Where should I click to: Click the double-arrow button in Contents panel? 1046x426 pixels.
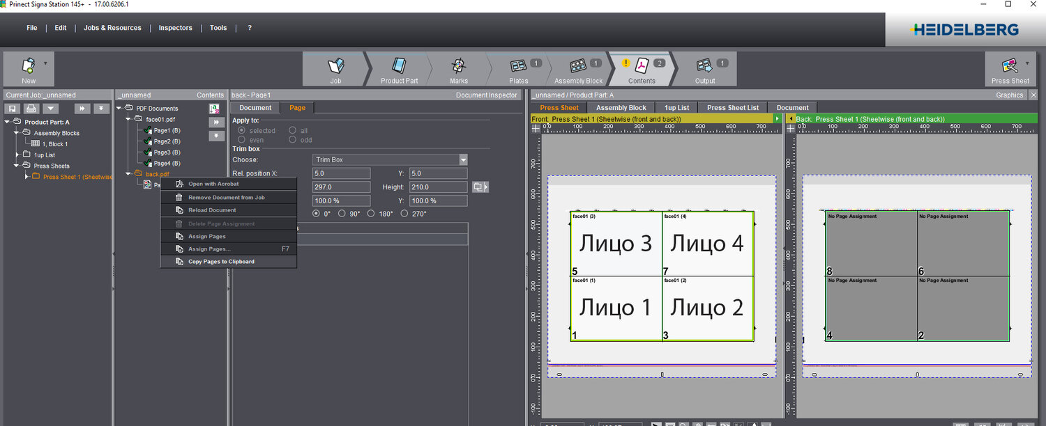click(216, 122)
